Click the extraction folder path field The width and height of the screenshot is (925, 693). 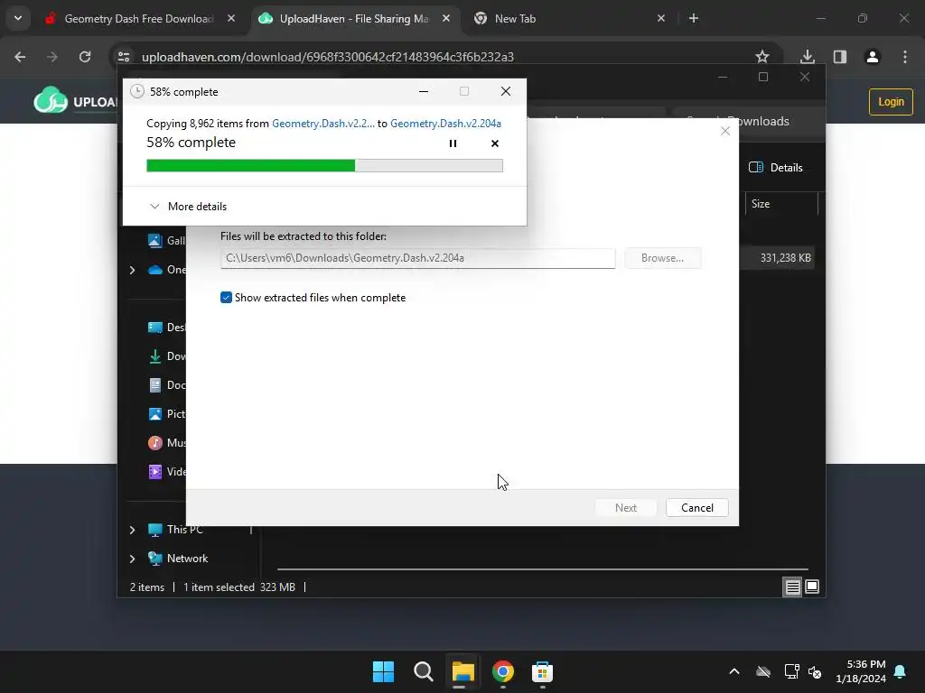click(417, 258)
